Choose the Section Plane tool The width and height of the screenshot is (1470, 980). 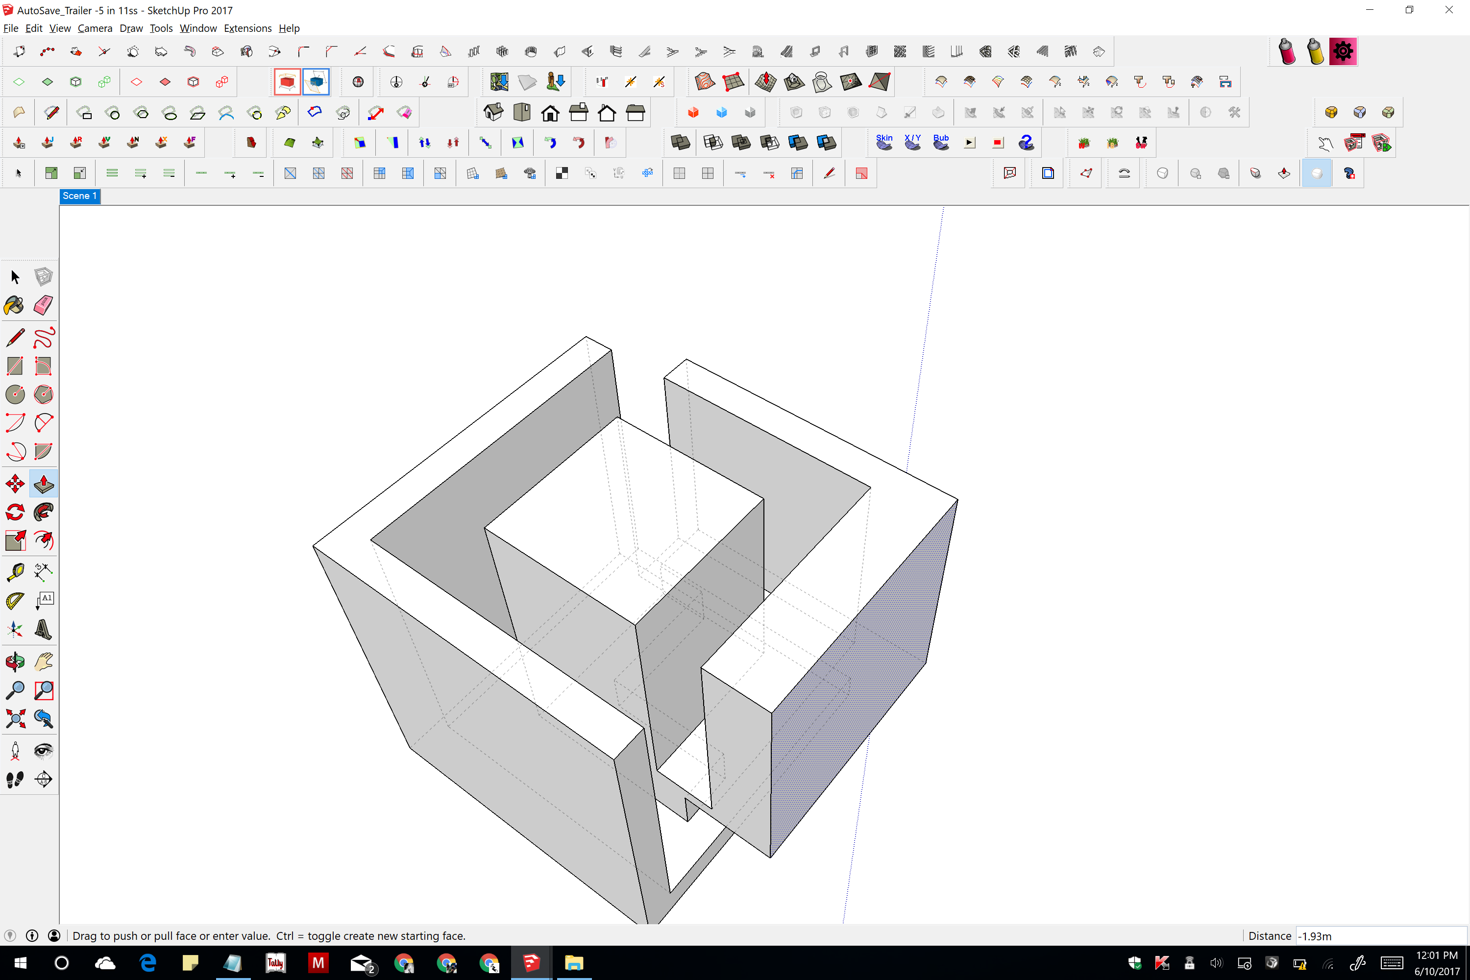43,779
